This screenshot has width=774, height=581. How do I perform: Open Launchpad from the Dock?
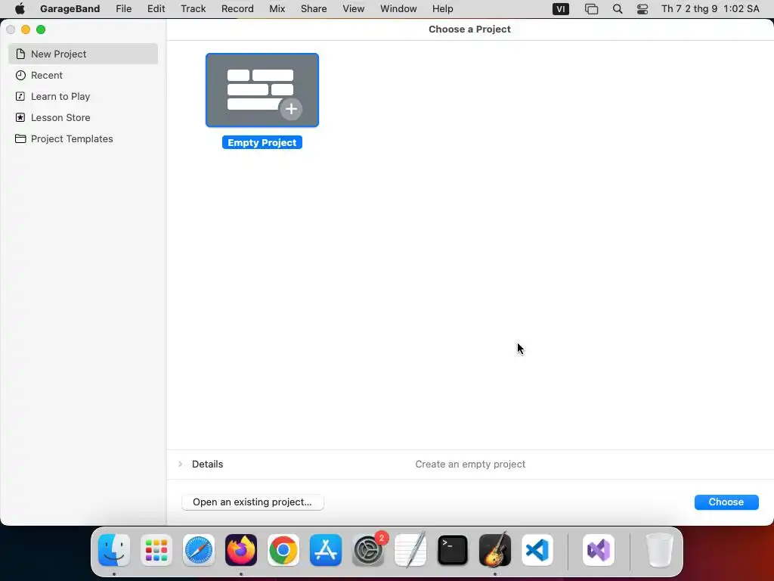point(156,550)
